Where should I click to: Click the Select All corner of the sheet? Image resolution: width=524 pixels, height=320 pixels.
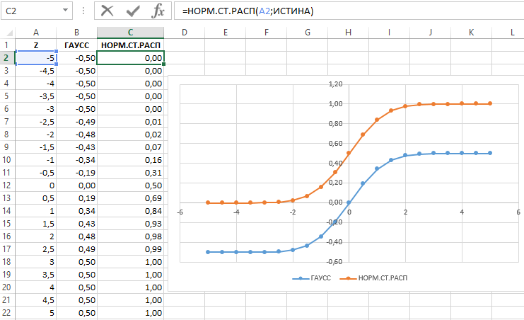(7, 33)
